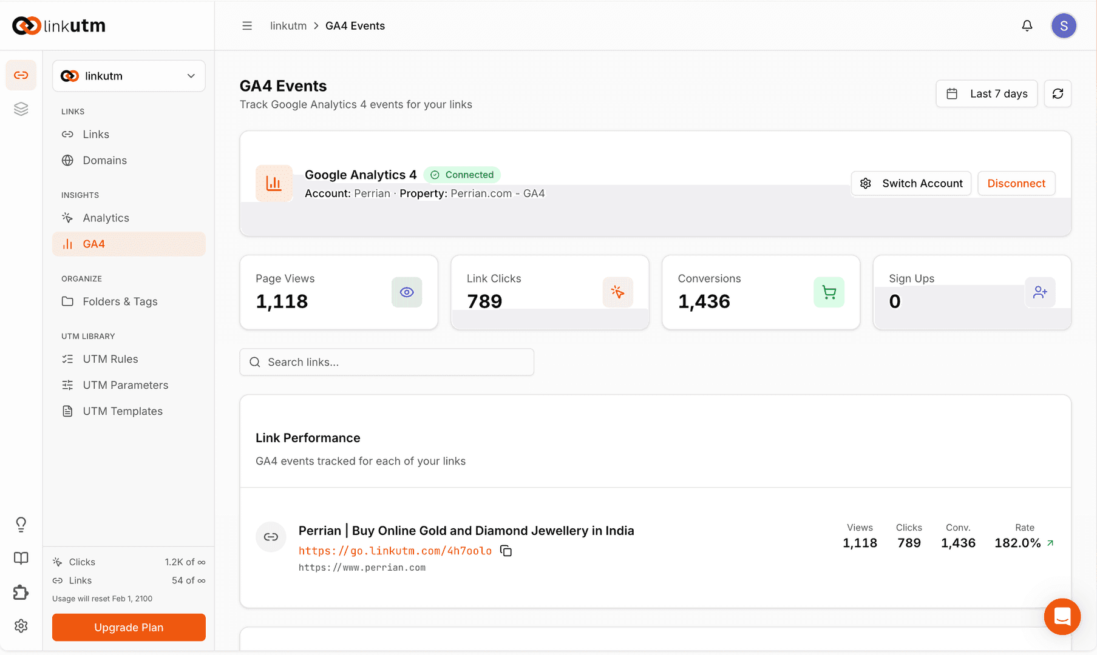
Task: Click the Upgrade Plan button
Action: click(x=129, y=627)
